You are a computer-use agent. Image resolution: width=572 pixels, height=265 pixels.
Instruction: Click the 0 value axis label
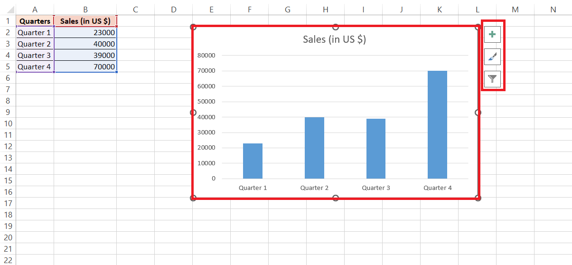213,178
